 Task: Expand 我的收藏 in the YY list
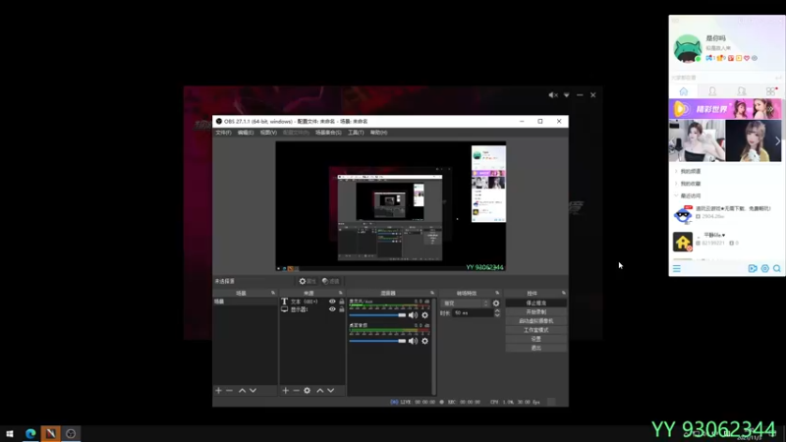pyautogui.click(x=676, y=184)
